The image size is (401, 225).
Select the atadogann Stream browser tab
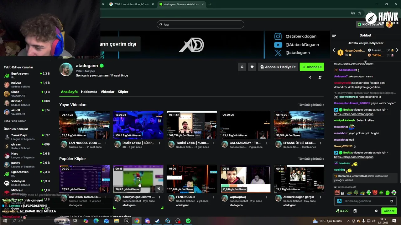(x=182, y=4)
